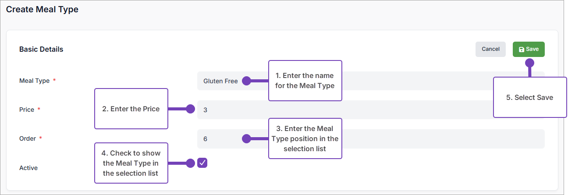Viewport: 568px width, 195px height.
Task: Click the Basic Details section heading
Action: point(41,49)
